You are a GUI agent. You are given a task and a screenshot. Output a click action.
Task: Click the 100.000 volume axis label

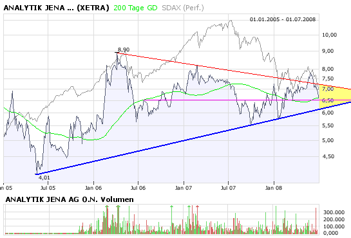[334, 226]
